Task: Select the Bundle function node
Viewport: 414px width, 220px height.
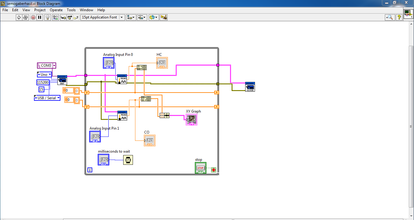Action: [165, 115]
